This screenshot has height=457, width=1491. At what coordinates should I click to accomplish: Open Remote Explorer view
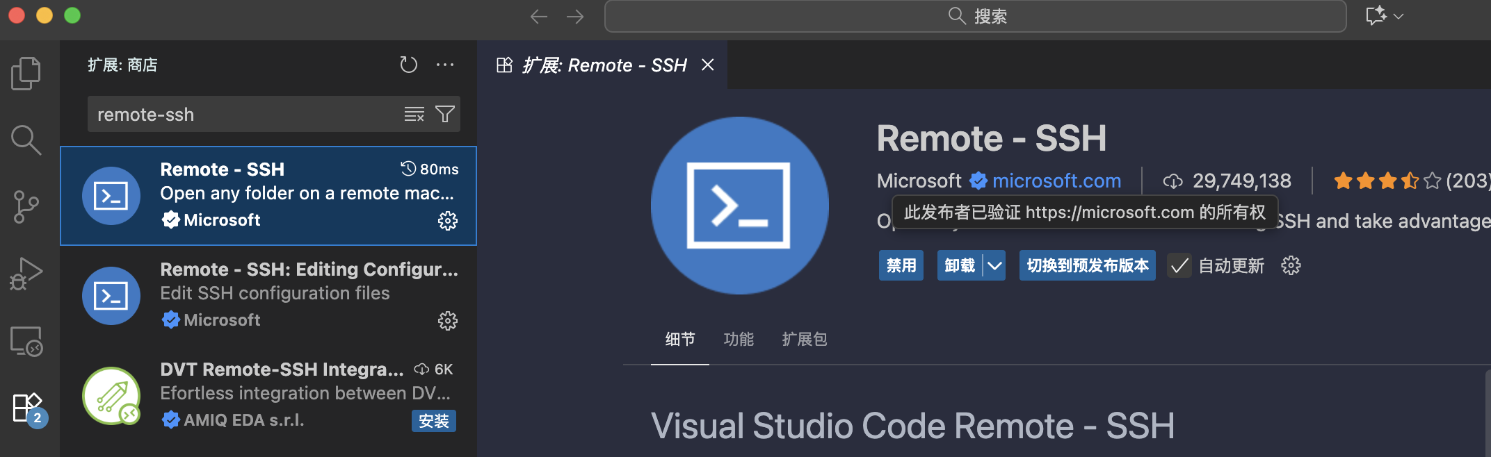click(x=26, y=341)
